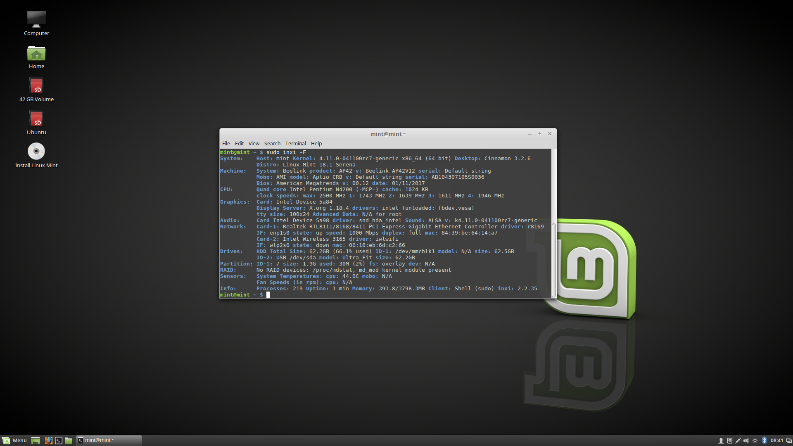Open the Bluetooth tray icon
Screen dimensions: 793x446
tap(764, 441)
